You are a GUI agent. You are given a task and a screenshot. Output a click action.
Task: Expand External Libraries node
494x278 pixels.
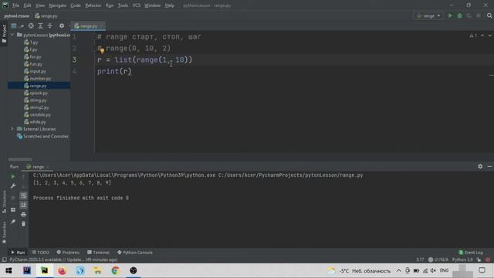click(x=12, y=129)
